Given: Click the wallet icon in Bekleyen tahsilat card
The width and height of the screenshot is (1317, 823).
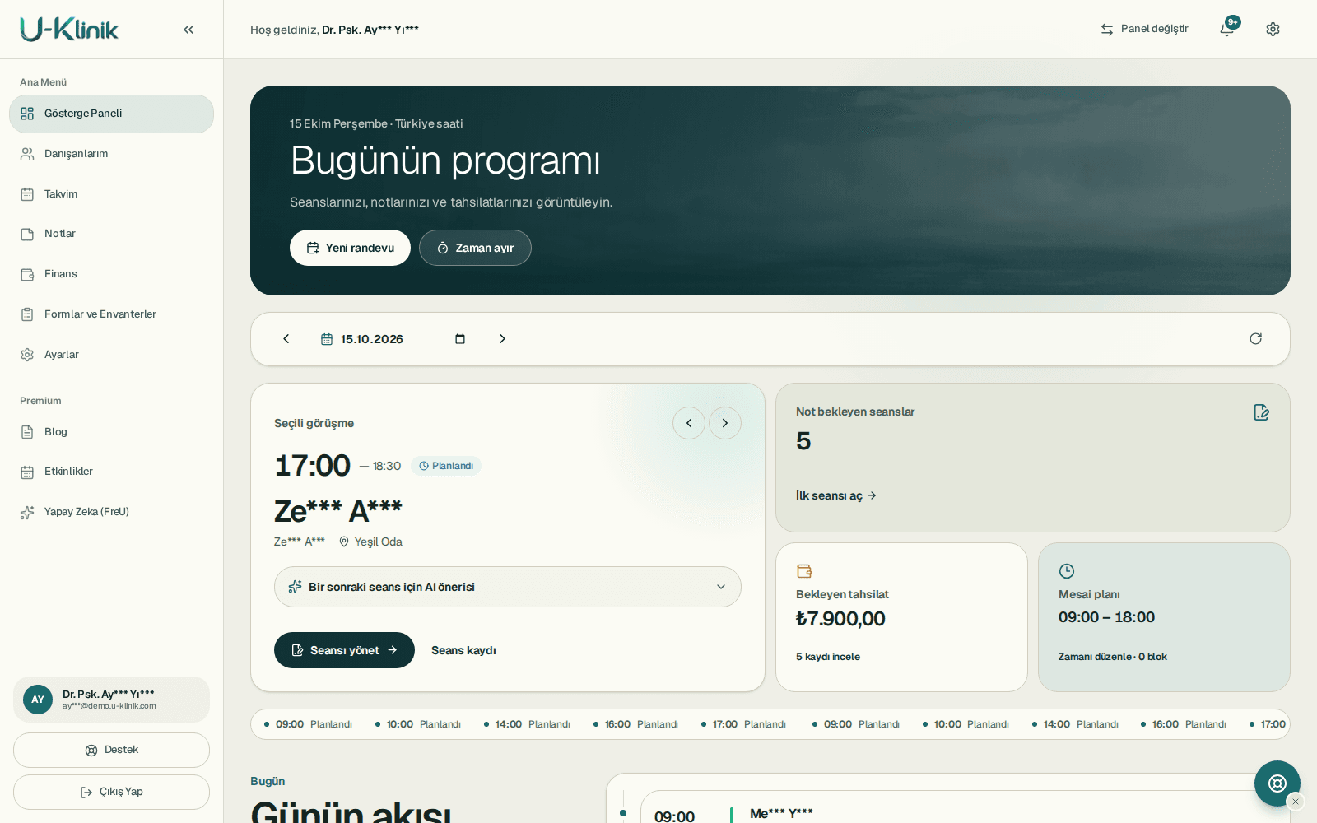Looking at the screenshot, I should pos(804,571).
